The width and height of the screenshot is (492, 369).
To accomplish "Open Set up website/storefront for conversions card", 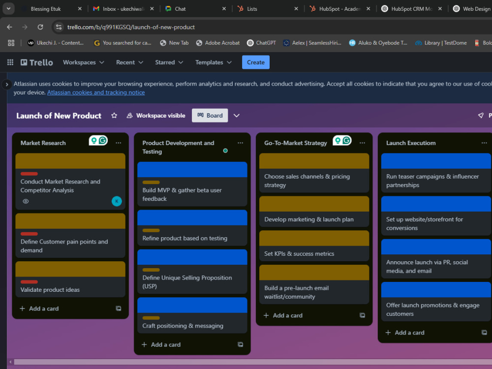I will click(436, 216).
